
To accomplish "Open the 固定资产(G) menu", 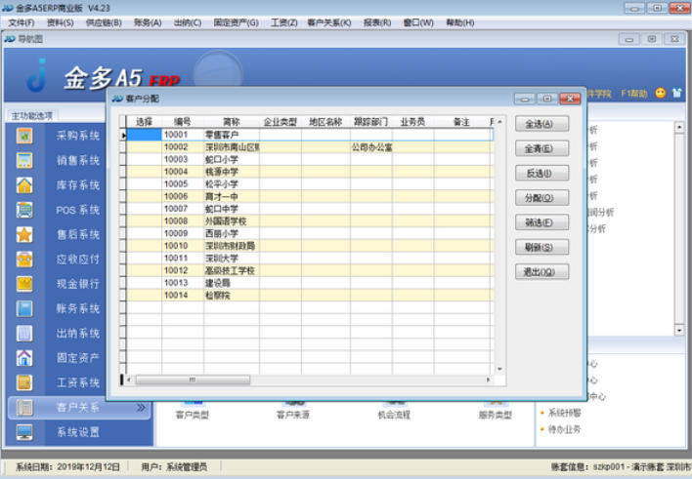I will point(237,22).
